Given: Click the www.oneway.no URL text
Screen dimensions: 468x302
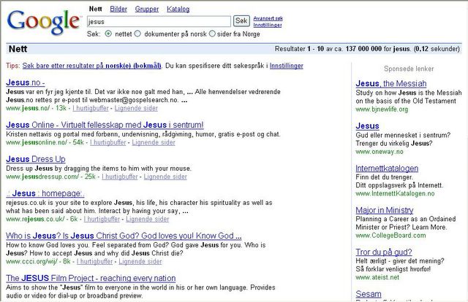Looking at the screenshot, I should [x=380, y=152].
